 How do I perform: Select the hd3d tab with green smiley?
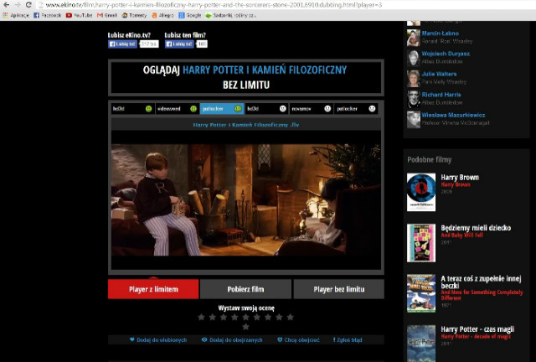(x=132, y=109)
